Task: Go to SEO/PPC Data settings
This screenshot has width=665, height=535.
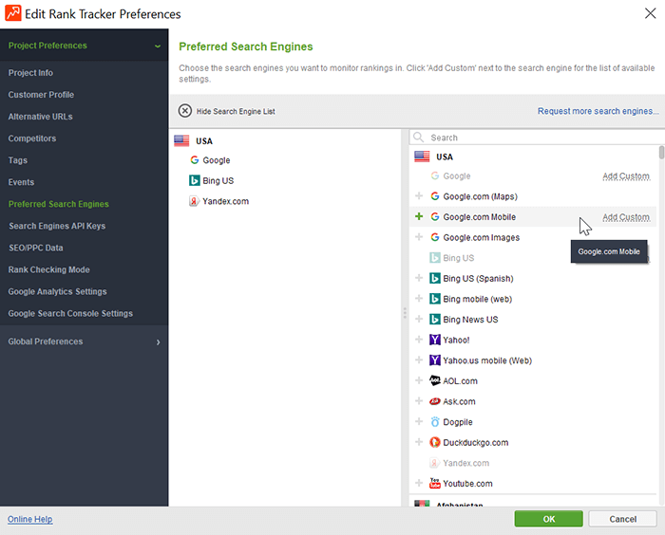Action: 36,248
